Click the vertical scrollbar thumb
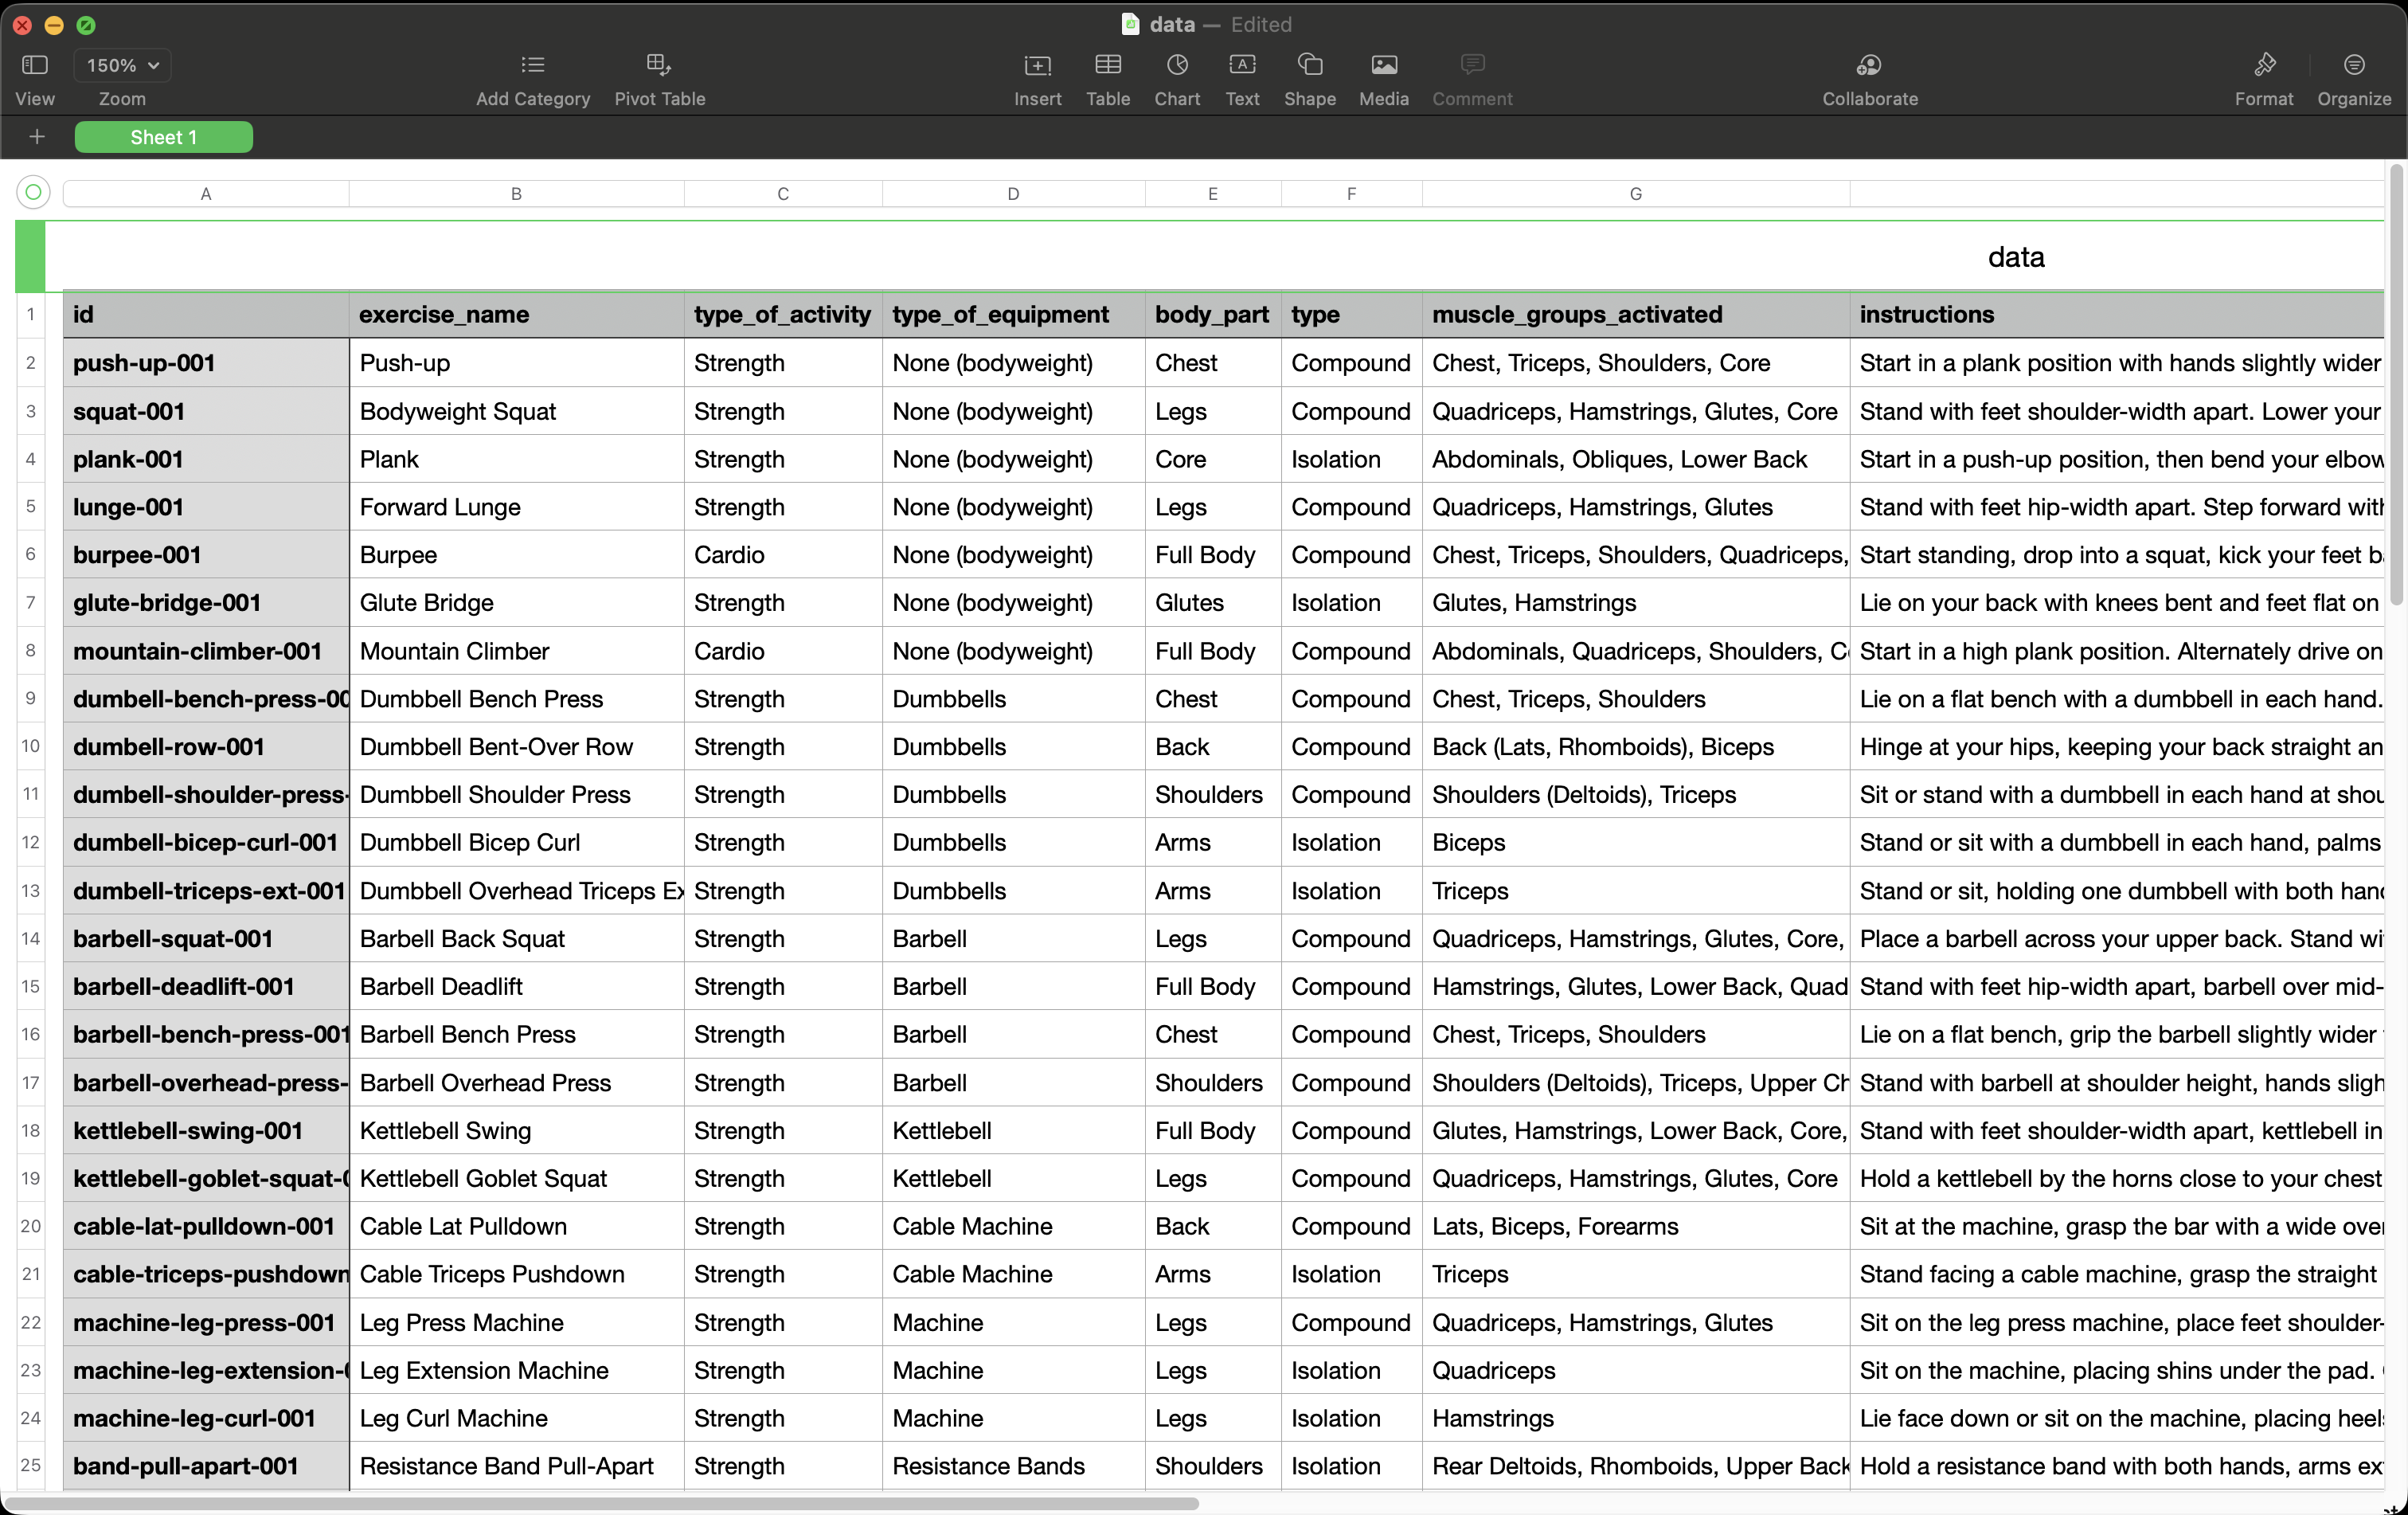Screen dimensions: 2408x1515 2397,385
